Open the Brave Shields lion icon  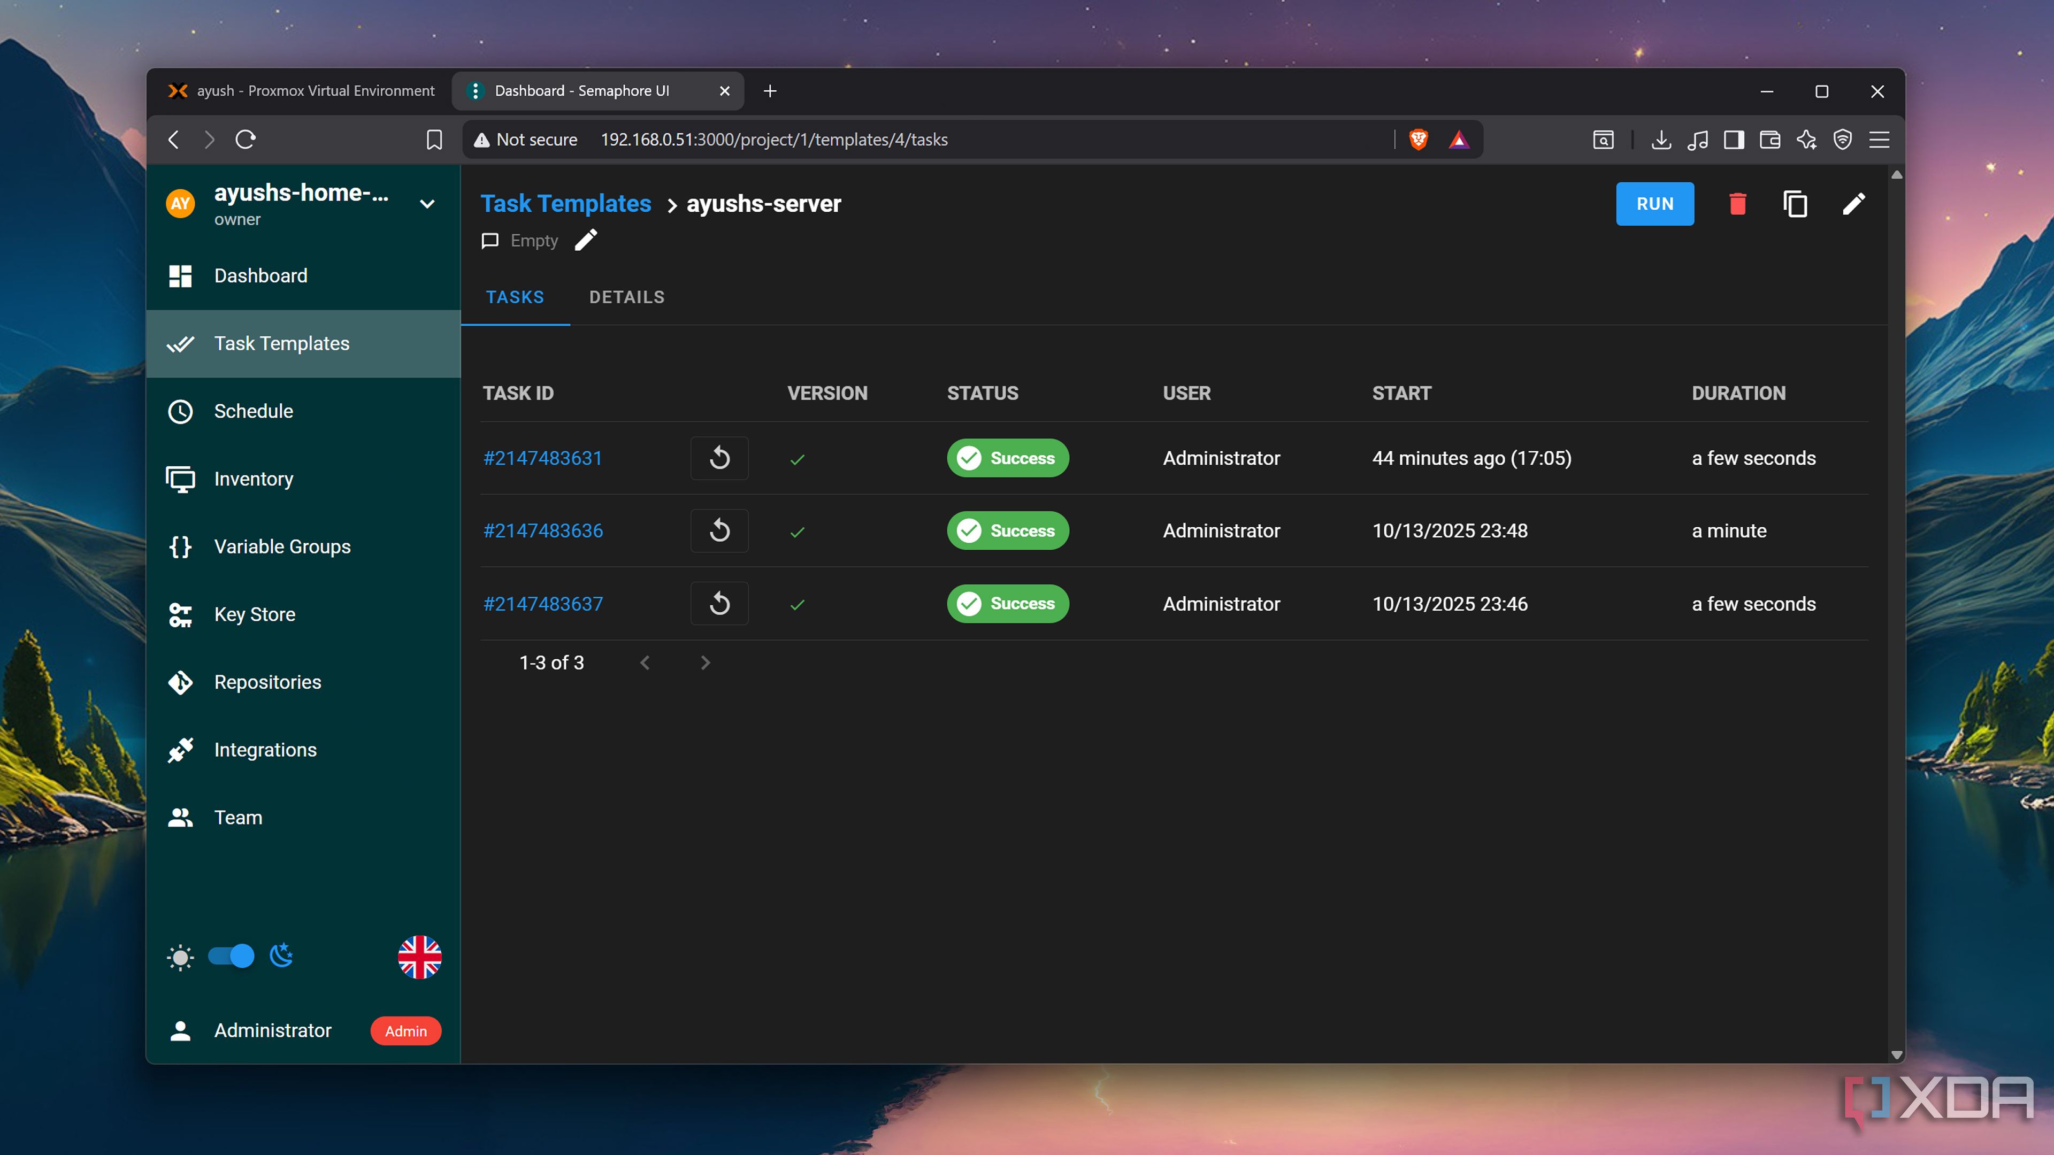click(1419, 140)
